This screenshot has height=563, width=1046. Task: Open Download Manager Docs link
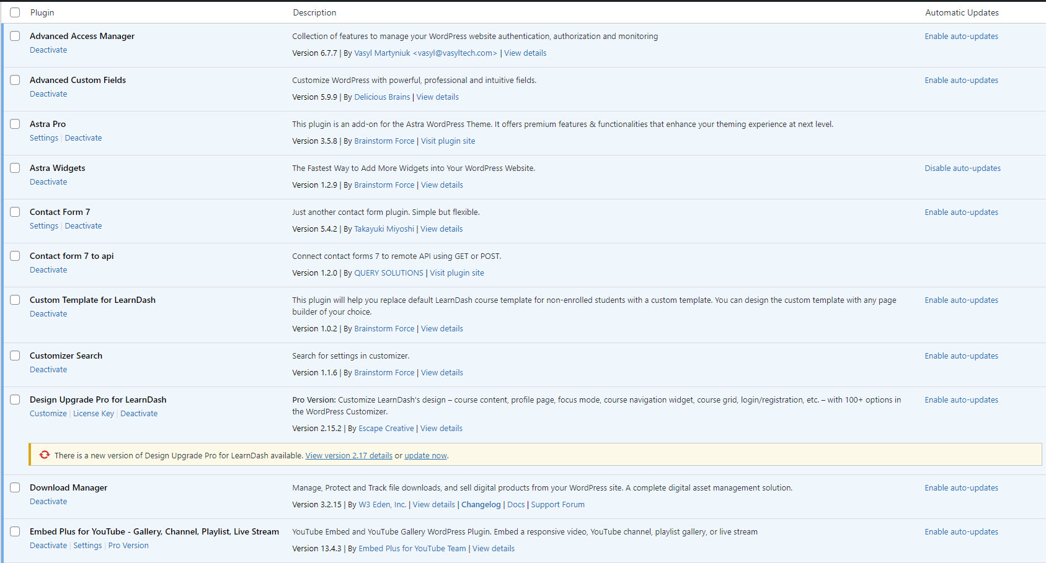point(516,505)
